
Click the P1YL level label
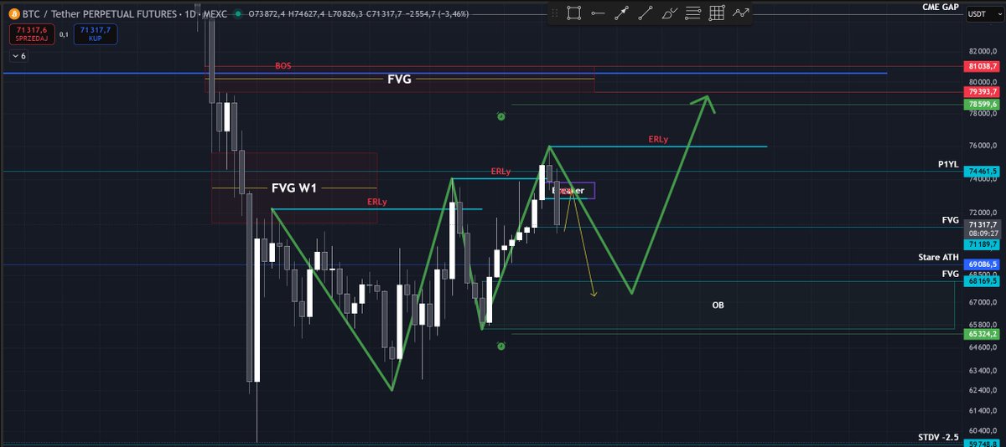(x=948, y=165)
